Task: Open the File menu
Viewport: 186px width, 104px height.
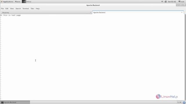Action: (x=2, y=9)
